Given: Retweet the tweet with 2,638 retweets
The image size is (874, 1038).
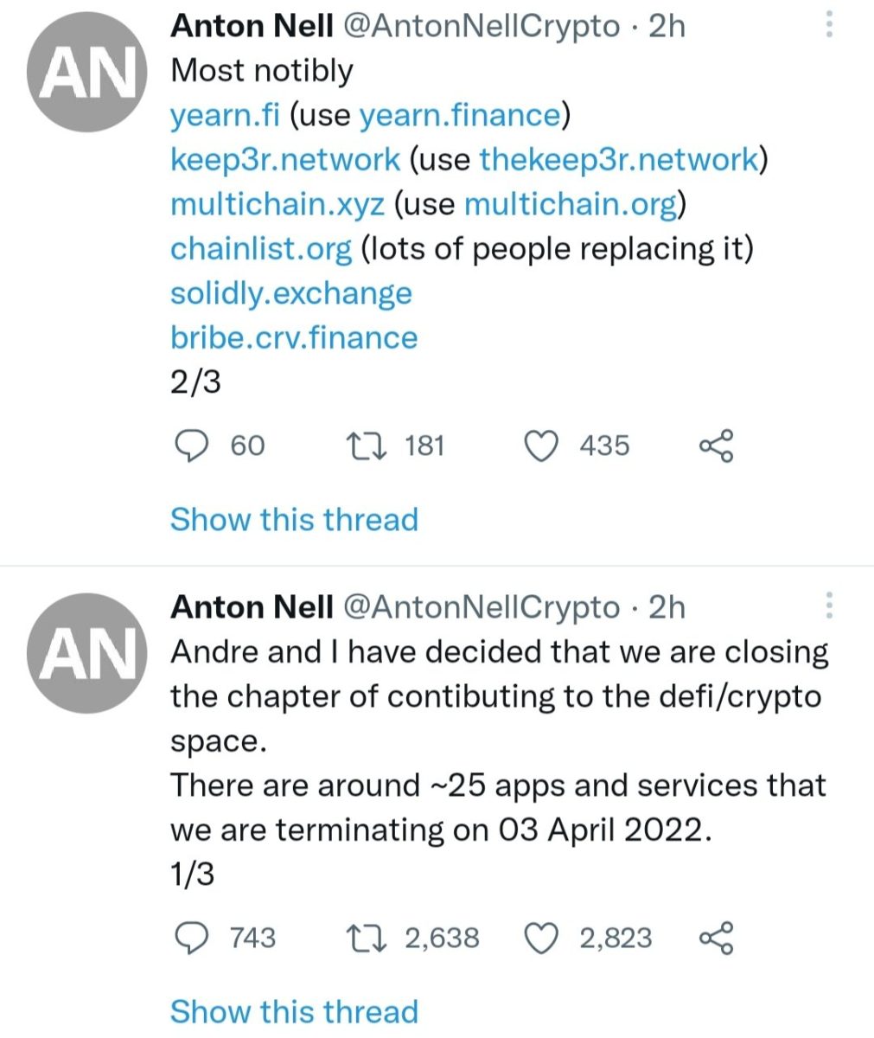Looking at the screenshot, I should 367,939.
